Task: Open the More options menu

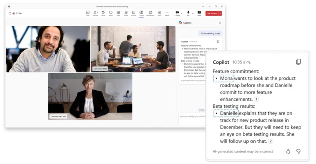Action: pos(167,13)
